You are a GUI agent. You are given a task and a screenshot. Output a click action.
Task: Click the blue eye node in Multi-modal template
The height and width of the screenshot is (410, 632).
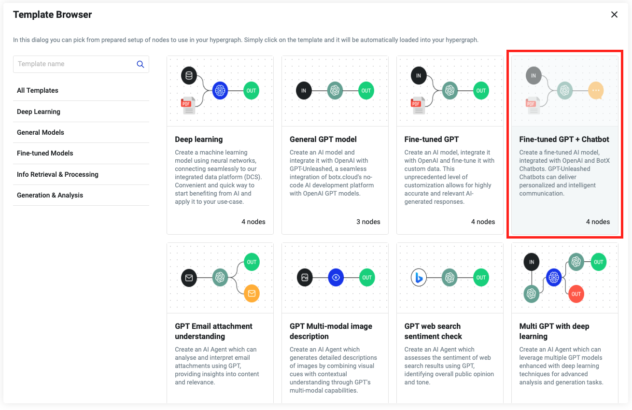pyautogui.click(x=336, y=278)
